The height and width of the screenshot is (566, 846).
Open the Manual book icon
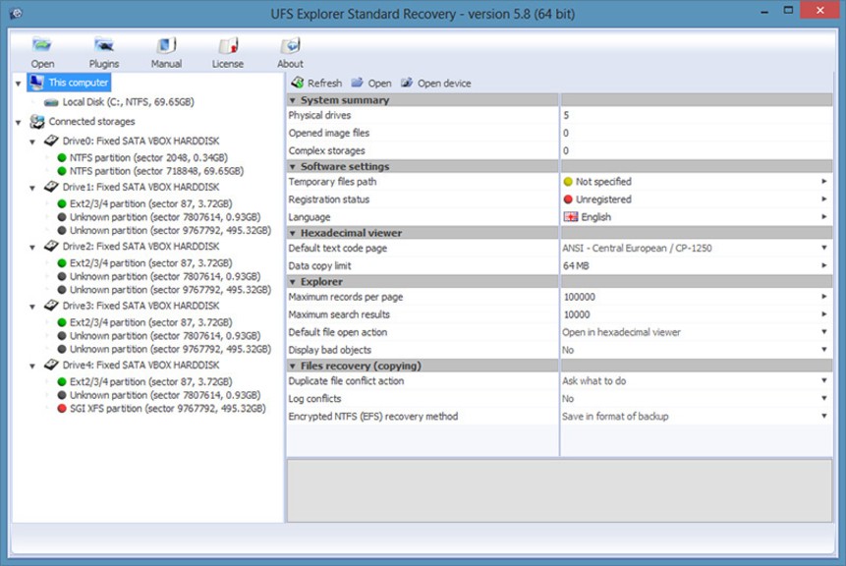[x=166, y=46]
